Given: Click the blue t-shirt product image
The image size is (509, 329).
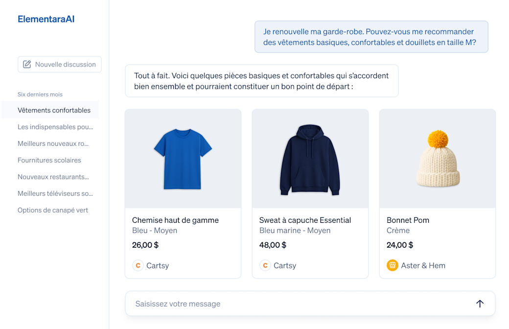Looking at the screenshot, I should 183,159.
